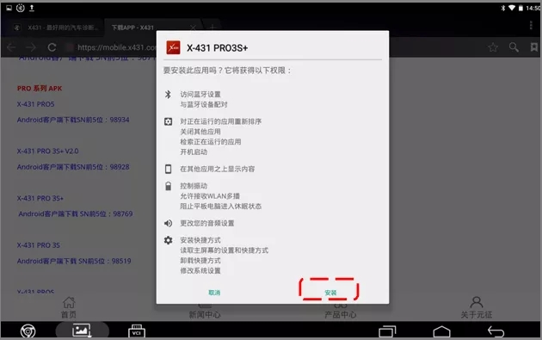Select the 更改您的音频设置 permission text
Viewport: 542px width, 340px height.
[207, 223]
